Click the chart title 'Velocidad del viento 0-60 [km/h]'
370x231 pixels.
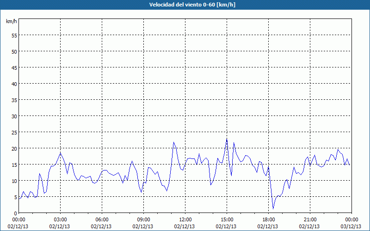pyautogui.click(x=192, y=5)
